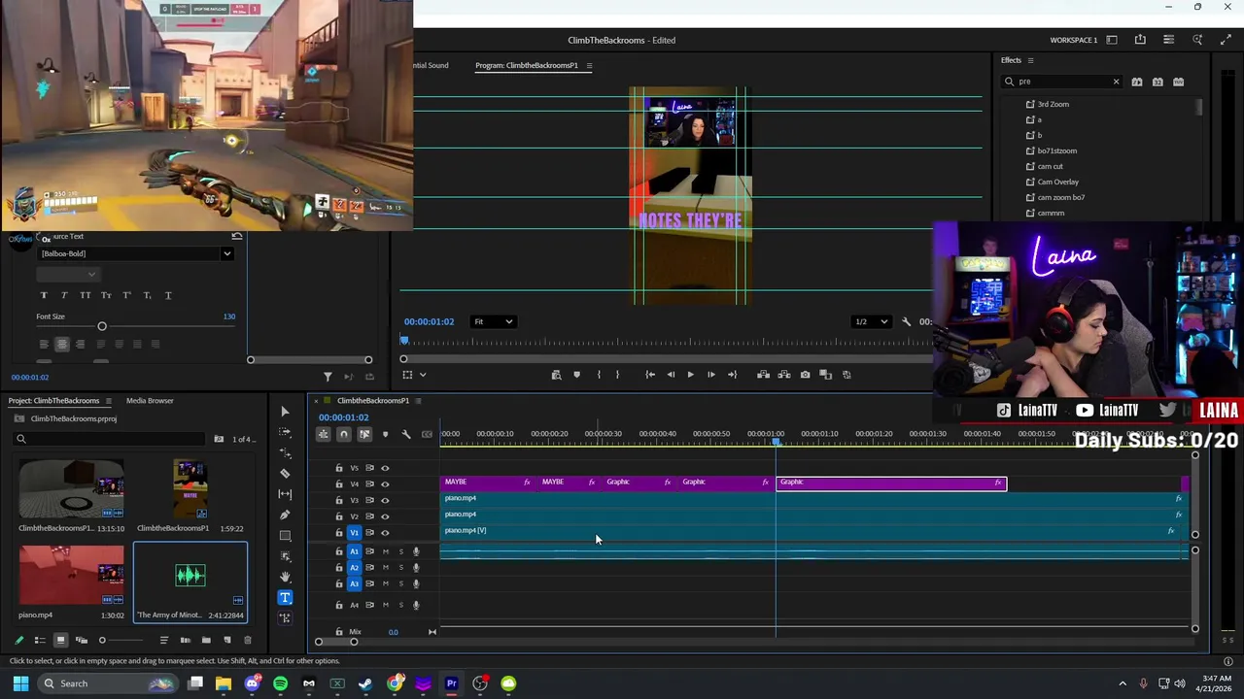Select the Rectangle tool
This screenshot has width=1244, height=699.
(285, 535)
